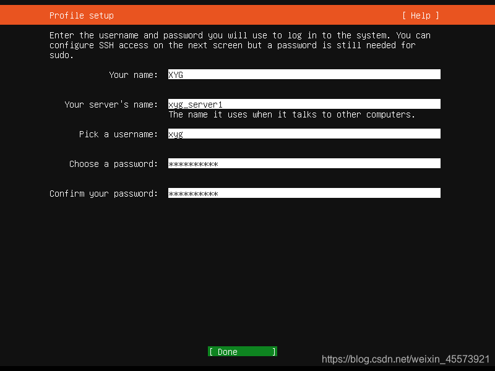The width and height of the screenshot is (495, 371).
Task: Focus the Choose a password field
Action: pyautogui.click(x=304, y=163)
